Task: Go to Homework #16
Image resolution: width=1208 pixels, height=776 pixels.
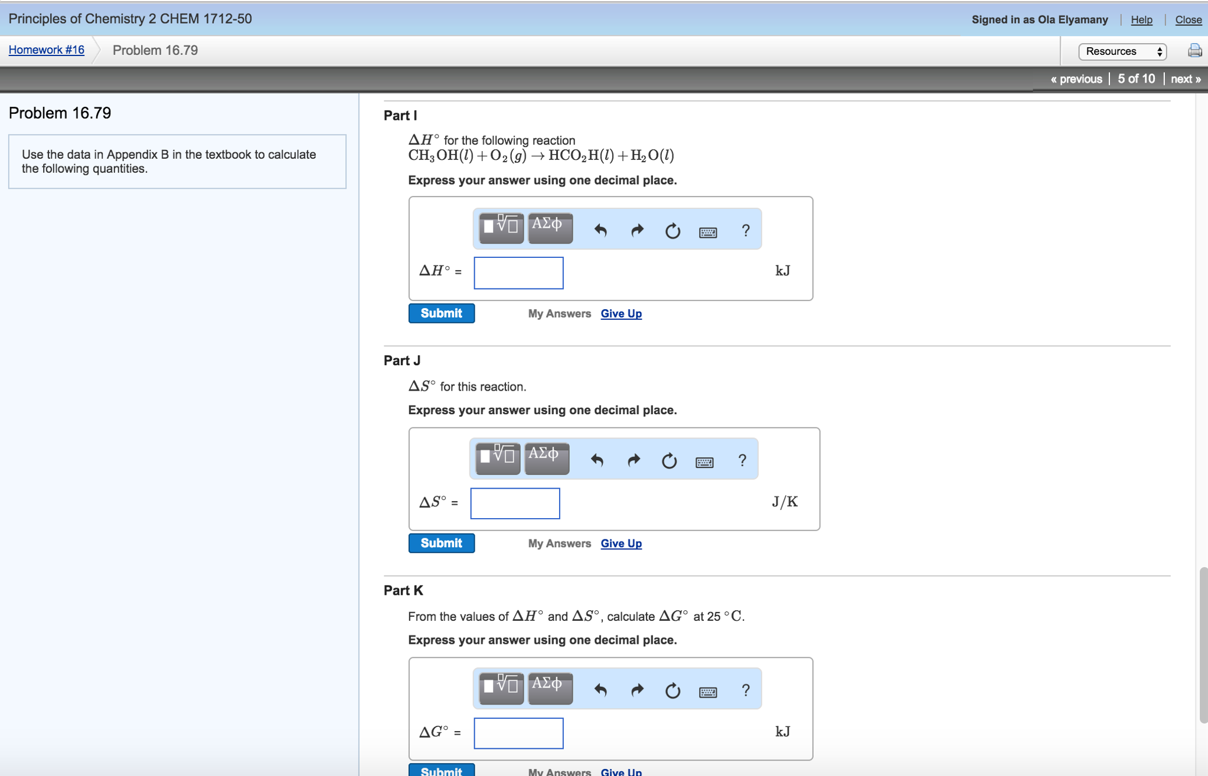Action: 45,50
